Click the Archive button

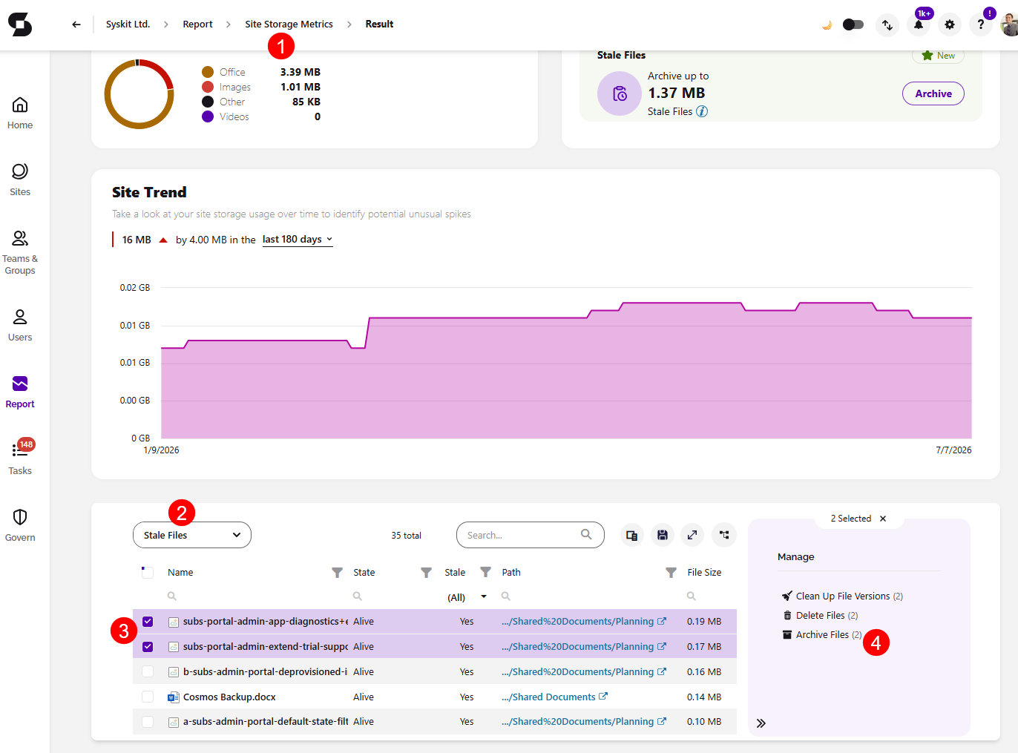point(933,93)
